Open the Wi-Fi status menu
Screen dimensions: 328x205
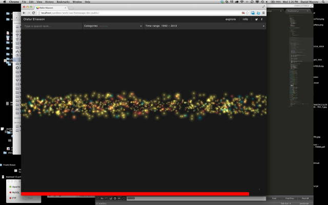pyautogui.click(x=242, y=2)
